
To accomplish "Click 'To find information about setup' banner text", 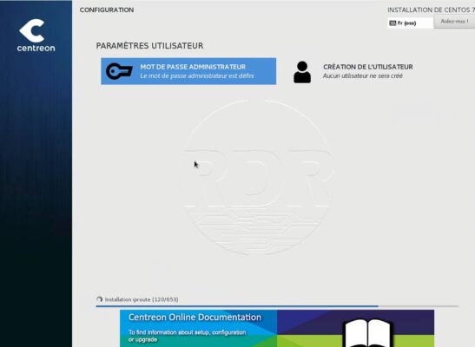I will (188, 336).
